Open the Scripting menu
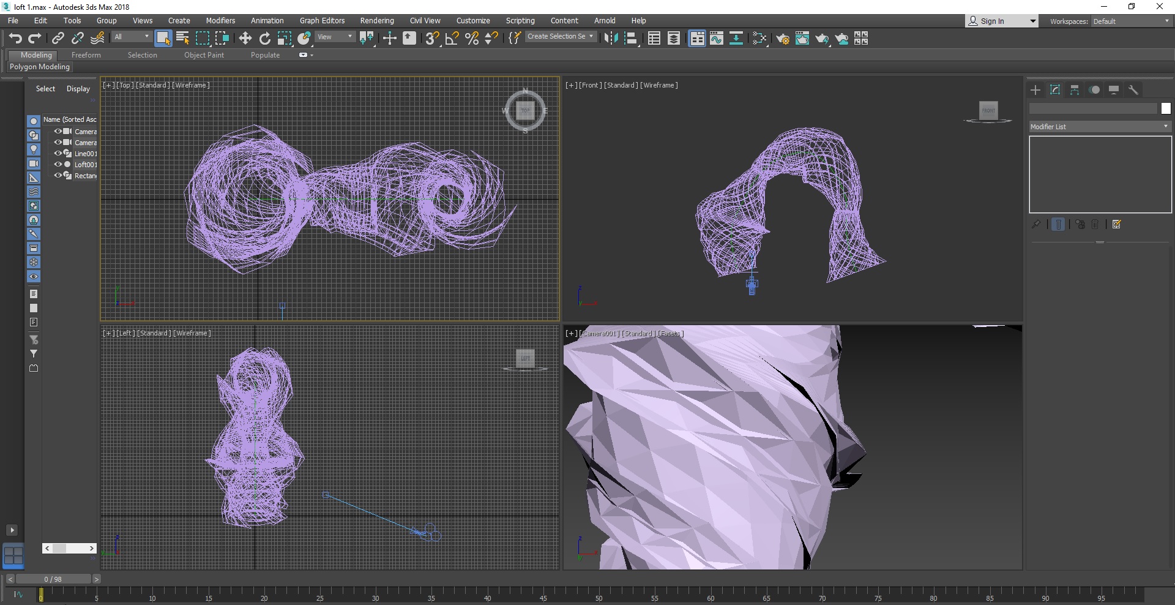This screenshot has height=605, width=1175. 520,21
